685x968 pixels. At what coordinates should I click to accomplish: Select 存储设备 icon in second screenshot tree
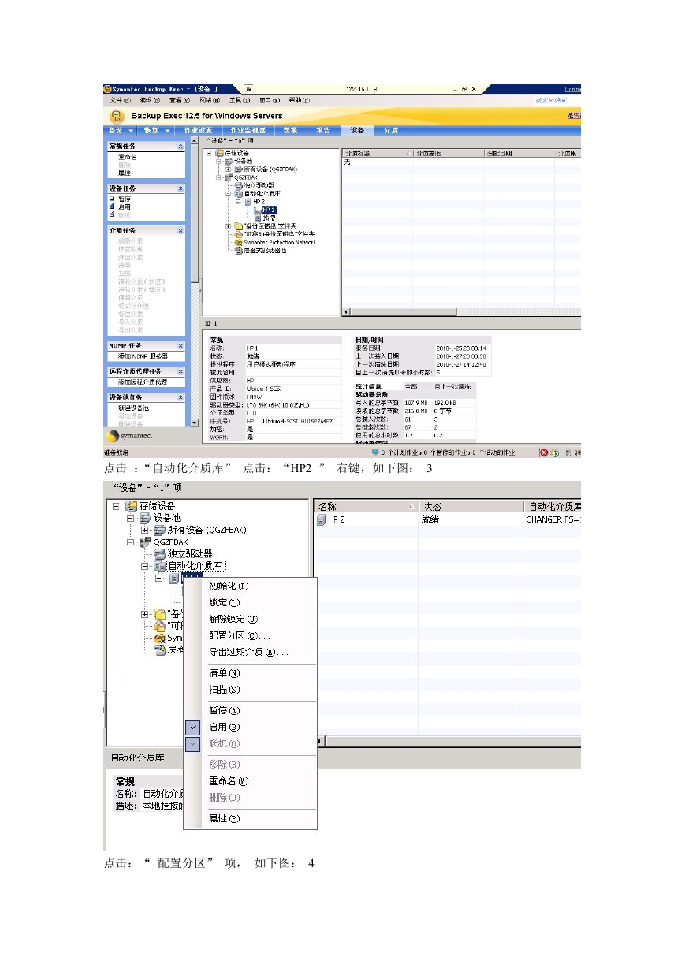[132, 506]
